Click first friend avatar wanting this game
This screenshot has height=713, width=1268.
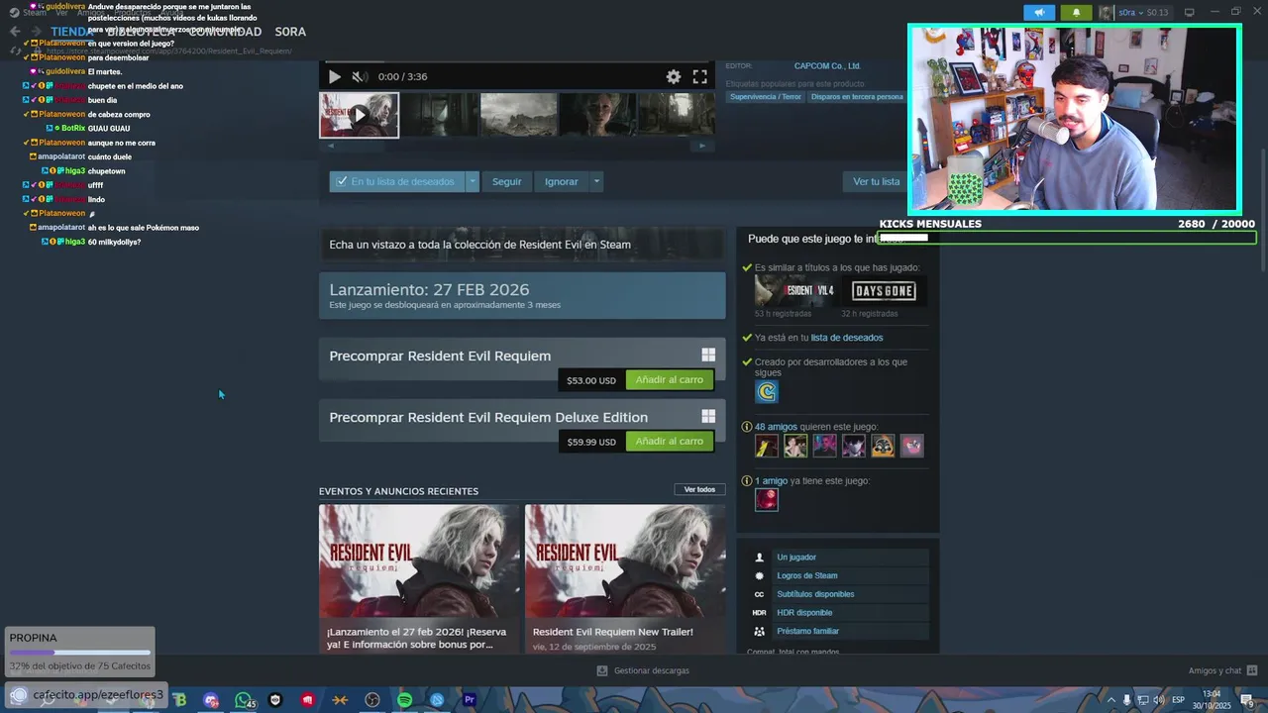pyautogui.click(x=767, y=447)
